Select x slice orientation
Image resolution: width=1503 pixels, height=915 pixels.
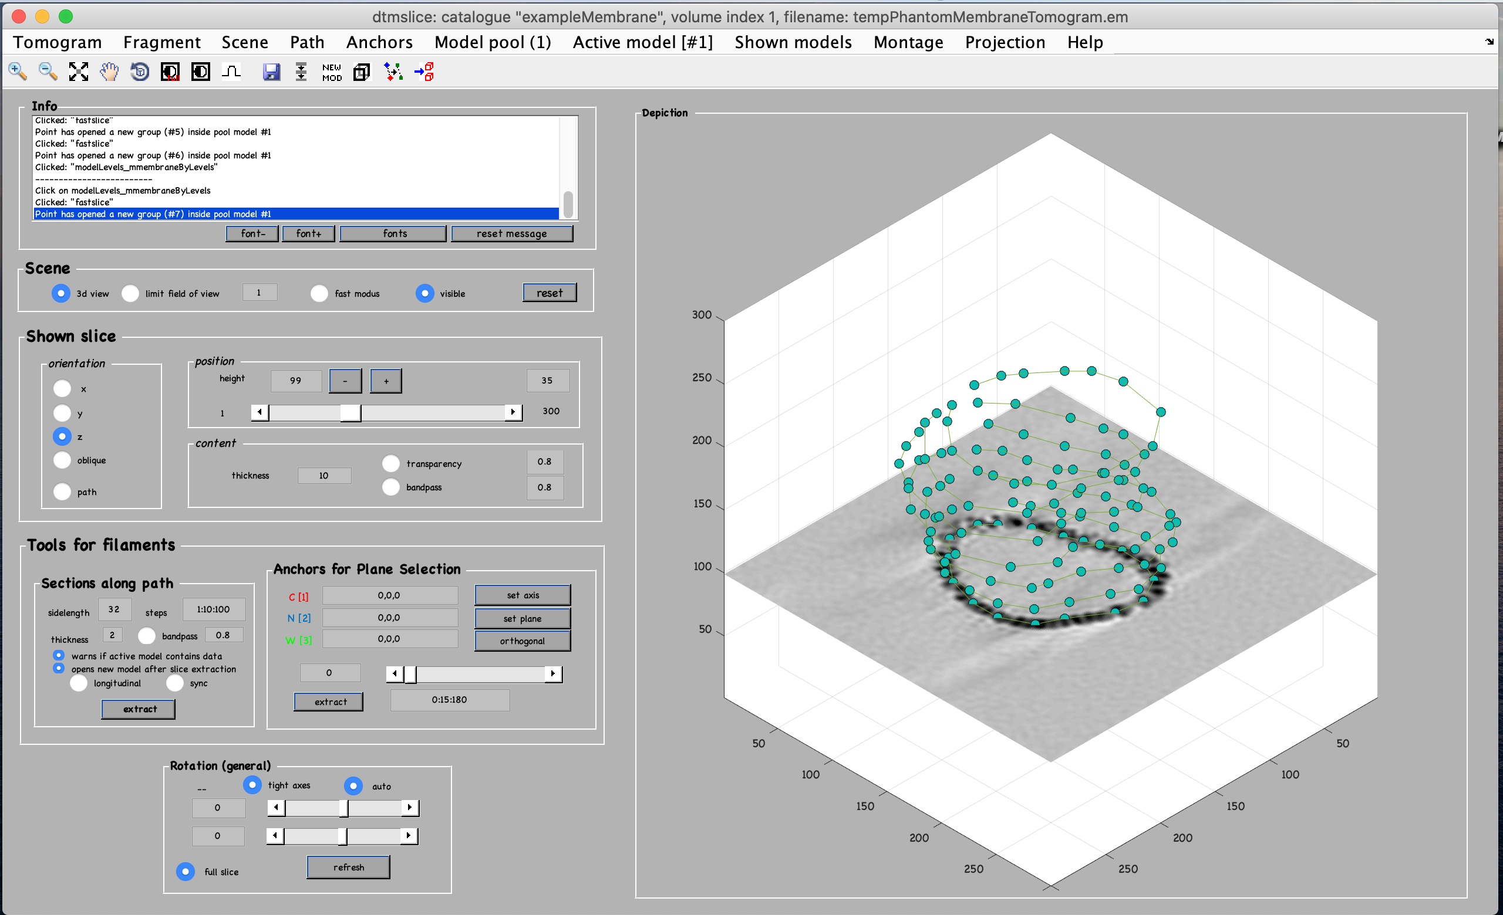coord(62,388)
